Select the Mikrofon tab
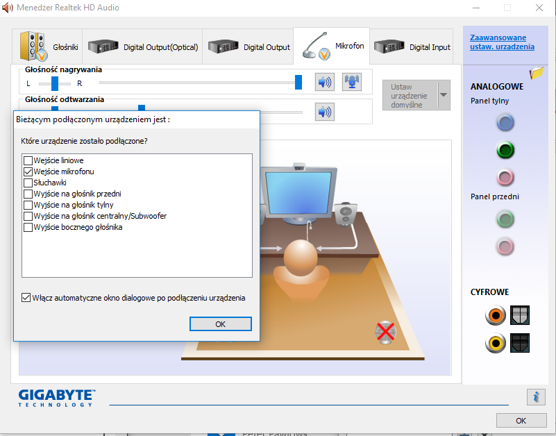The image size is (556, 436). point(332,46)
